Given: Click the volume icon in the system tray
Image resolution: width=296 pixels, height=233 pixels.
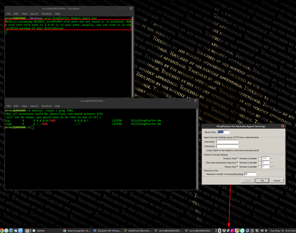Looking at the screenshot, I should click(x=266, y=230).
